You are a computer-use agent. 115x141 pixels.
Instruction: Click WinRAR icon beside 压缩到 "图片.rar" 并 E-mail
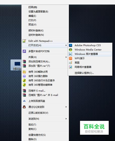point(24,95)
